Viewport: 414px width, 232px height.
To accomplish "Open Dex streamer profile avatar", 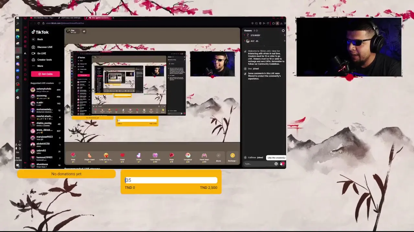I will tap(68, 31).
